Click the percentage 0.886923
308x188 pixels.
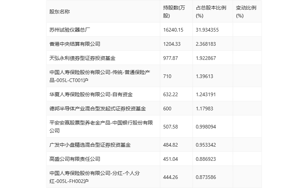point(206,159)
